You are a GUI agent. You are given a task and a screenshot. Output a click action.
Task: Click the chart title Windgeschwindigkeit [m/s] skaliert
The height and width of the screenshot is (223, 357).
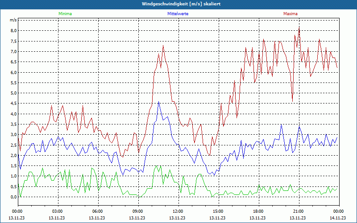(181, 4)
